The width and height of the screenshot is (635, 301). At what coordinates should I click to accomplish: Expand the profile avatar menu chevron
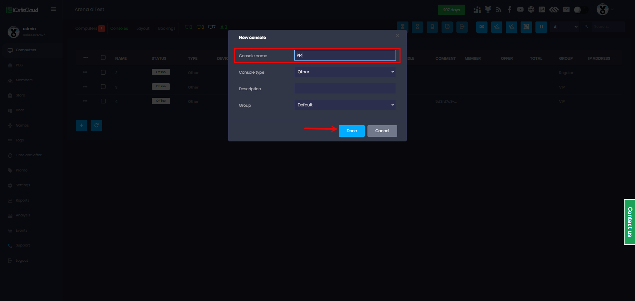613,10
